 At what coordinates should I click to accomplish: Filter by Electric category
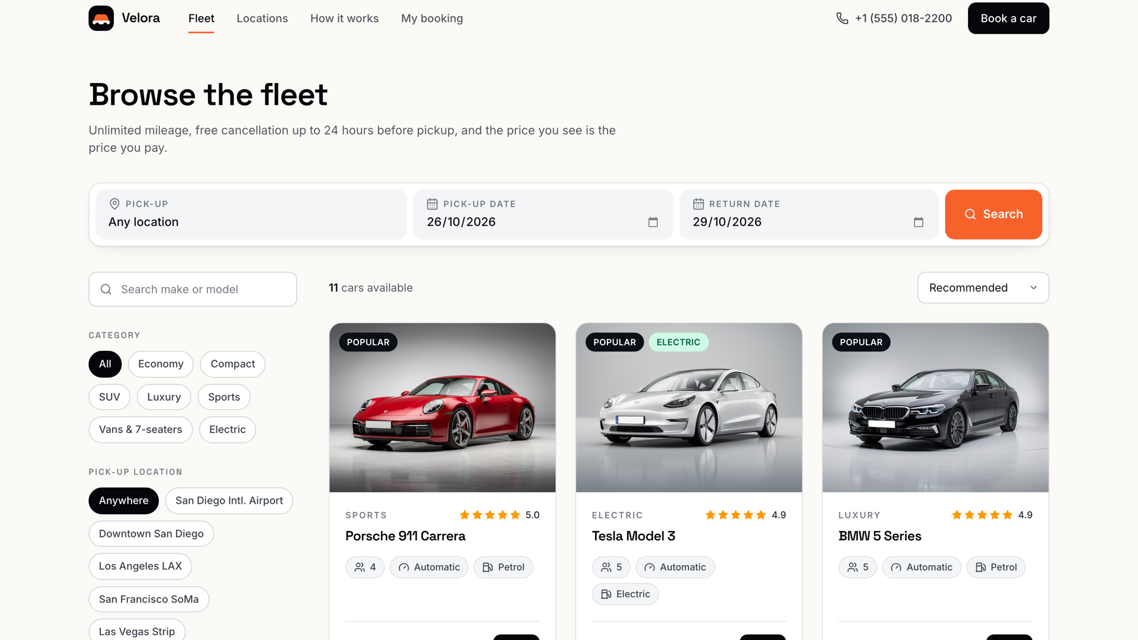tap(228, 430)
